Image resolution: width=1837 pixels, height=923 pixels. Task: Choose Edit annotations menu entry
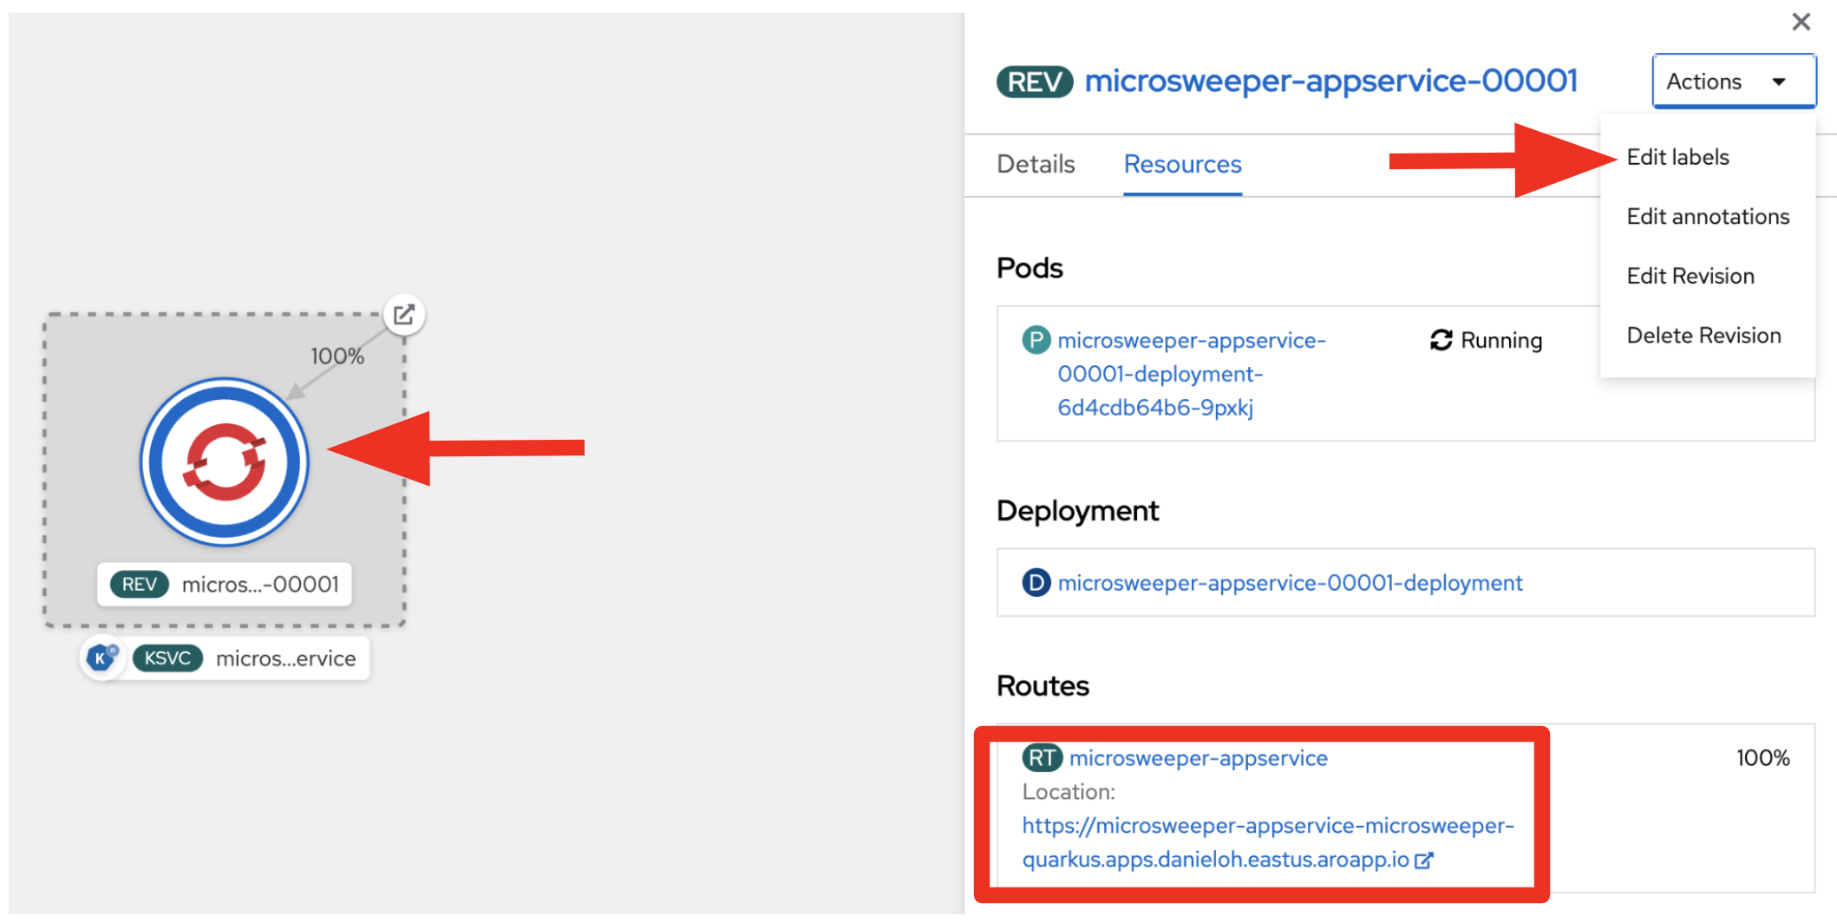[x=1708, y=216]
